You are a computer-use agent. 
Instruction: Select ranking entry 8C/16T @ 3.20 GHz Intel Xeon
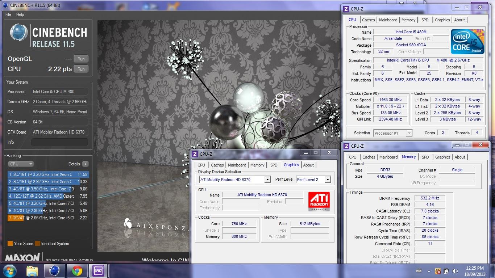pos(48,174)
